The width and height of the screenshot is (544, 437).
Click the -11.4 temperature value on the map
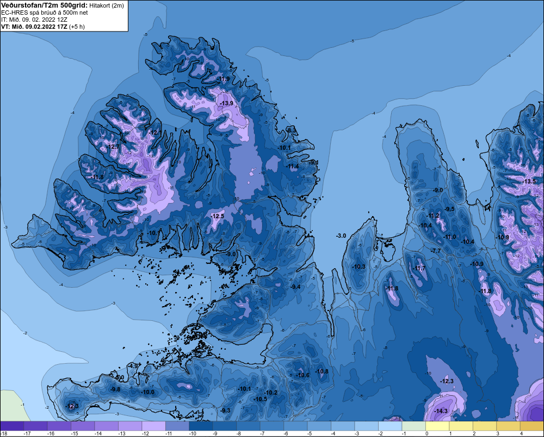point(293,167)
